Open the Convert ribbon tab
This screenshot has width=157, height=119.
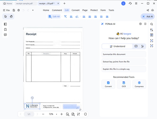76,10
